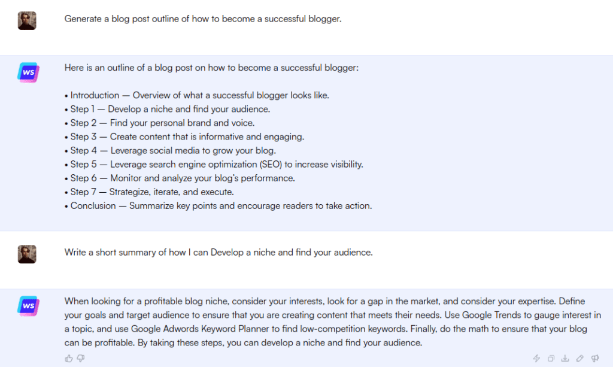The height and width of the screenshot is (367, 613).
Task: Click the lightning bolt icon below the summary
Action: coord(536,358)
